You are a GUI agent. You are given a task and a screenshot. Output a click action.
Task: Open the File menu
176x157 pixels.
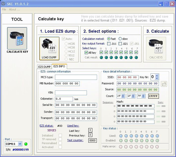tap(4, 10)
